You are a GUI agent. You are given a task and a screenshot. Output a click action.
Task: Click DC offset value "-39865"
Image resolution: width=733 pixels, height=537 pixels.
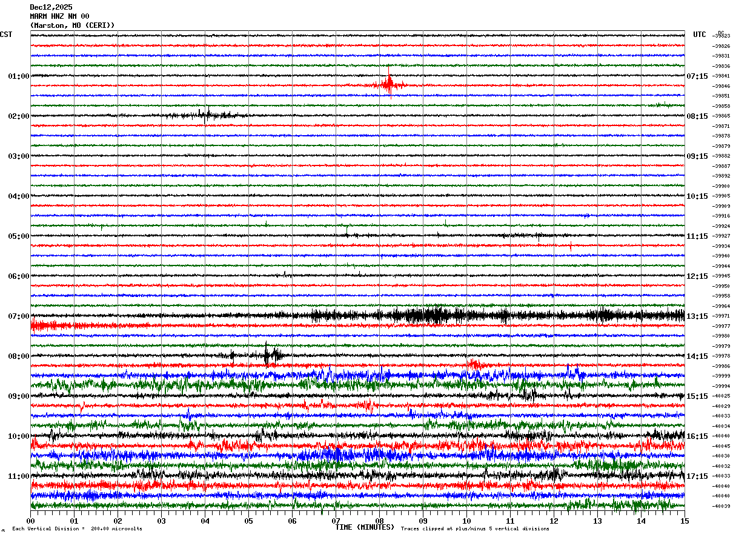(x=721, y=116)
